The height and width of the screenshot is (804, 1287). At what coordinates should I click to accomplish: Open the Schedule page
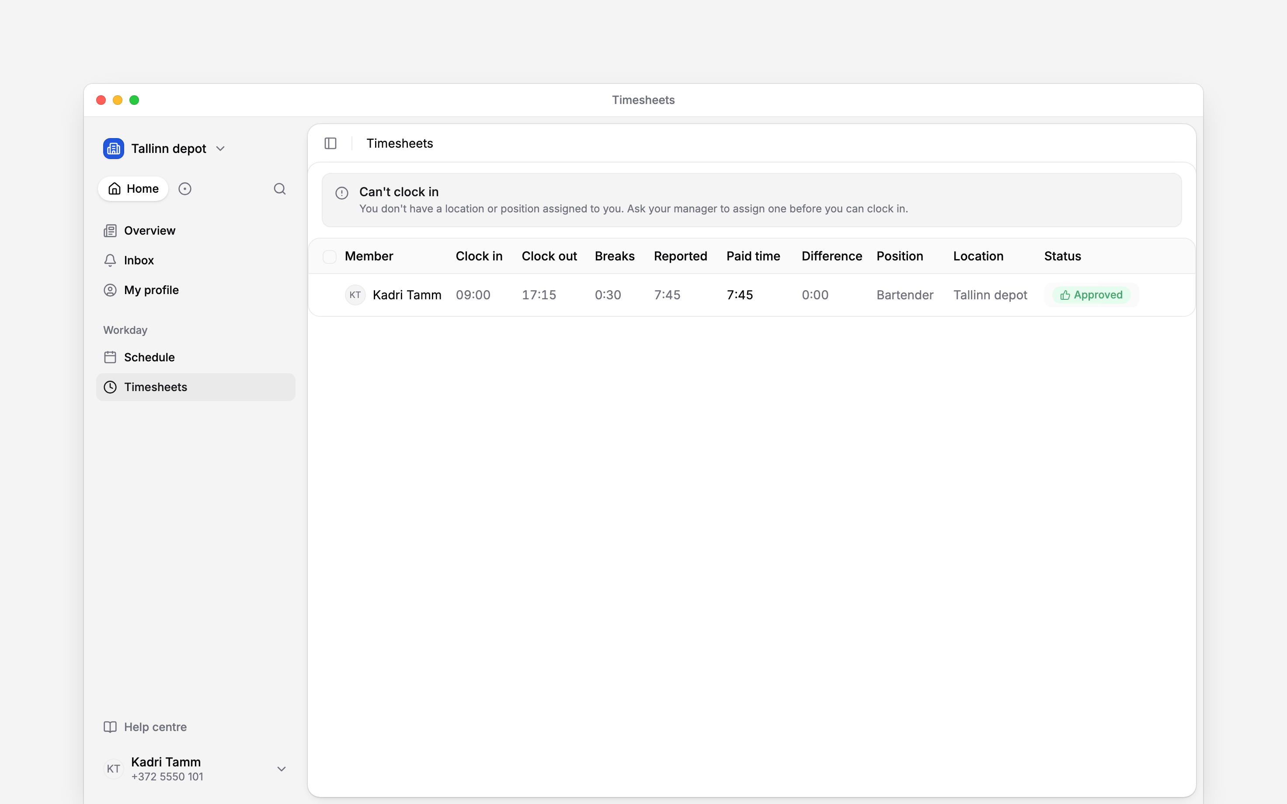[x=196, y=357]
